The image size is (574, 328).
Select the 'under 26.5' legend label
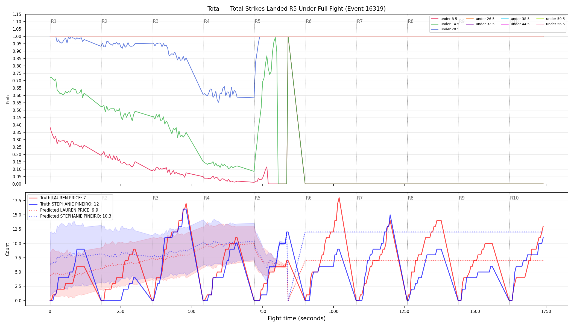tap(485, 19)
